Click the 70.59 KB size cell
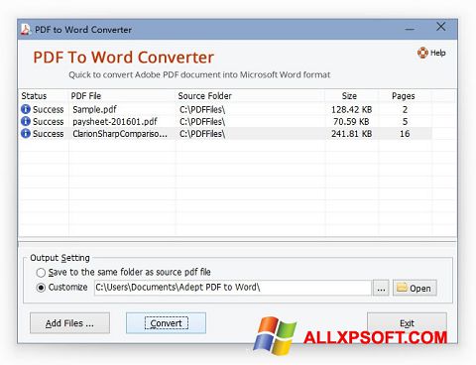This screenshot has width=476, height=365. (x=351, y=122)
